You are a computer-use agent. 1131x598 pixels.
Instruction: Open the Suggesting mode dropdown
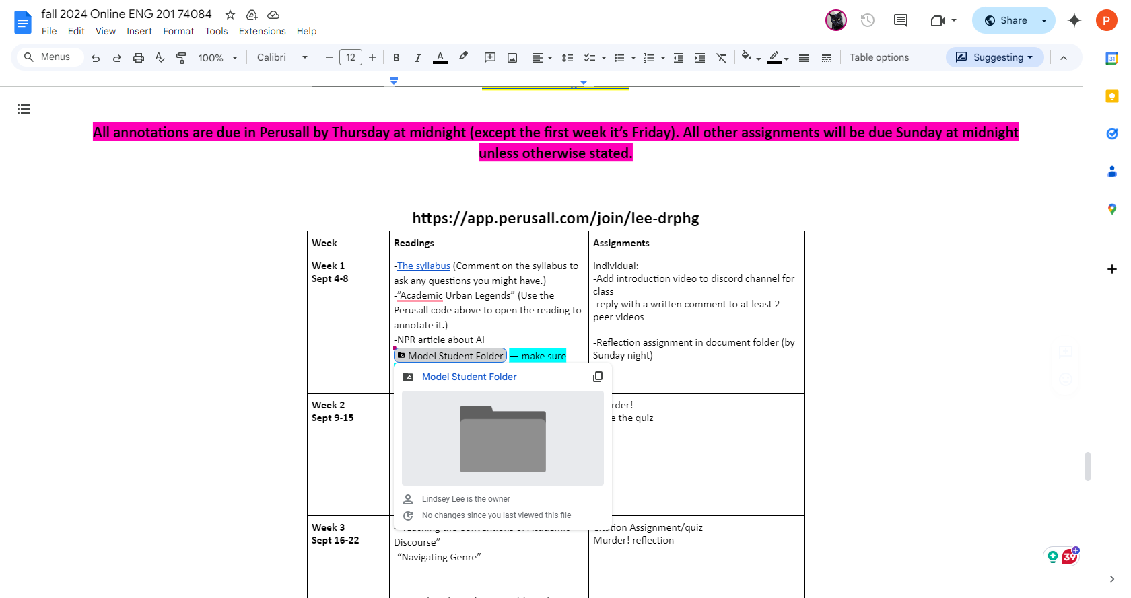994,57
